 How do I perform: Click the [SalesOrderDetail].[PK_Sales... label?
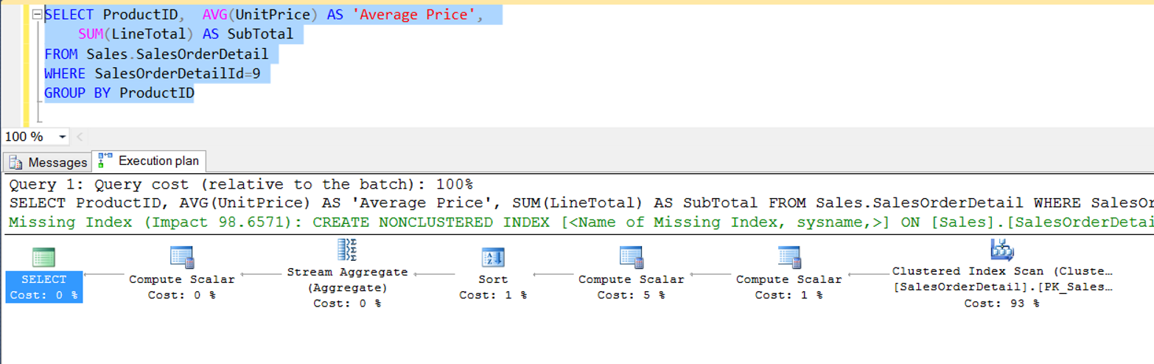point(1002,287)
